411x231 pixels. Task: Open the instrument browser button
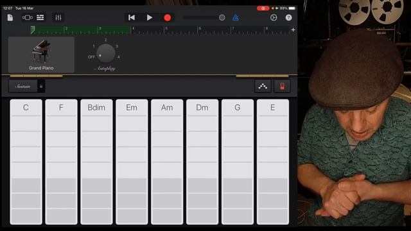(x=27, y=17)
